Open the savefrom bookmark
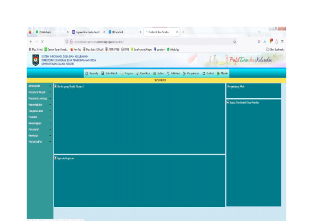Screen dimensions: 313x221 pos(159,49)
